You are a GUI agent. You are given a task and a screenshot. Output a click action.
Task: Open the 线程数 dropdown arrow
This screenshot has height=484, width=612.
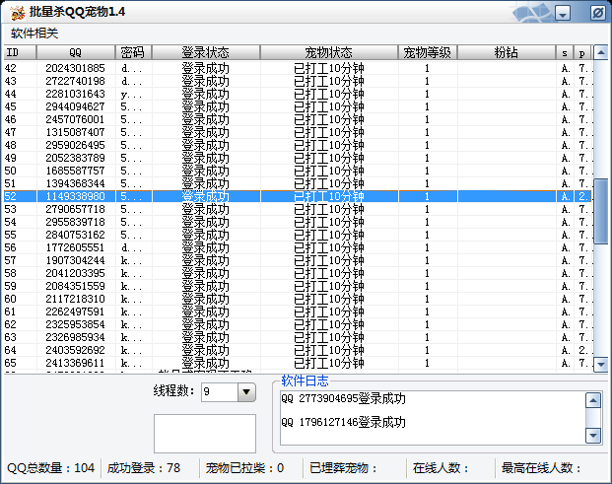tap(246, 392)
